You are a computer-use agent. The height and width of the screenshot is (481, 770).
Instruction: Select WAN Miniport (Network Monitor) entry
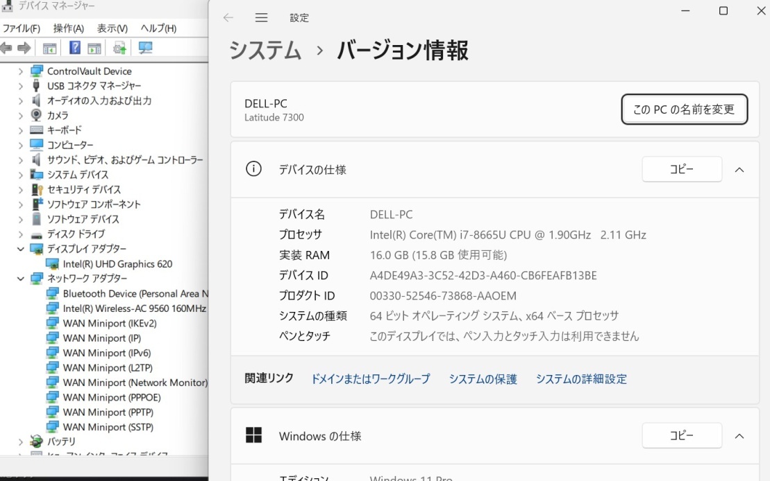coord(135,383)
